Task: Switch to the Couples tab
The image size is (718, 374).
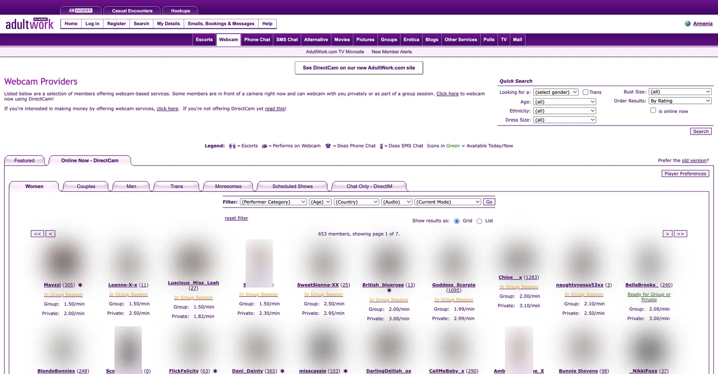Action: coord(86,187)
